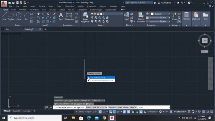
Task: Activate the Mirror tool
Action: pyautogui.click(x=43, y=17)
